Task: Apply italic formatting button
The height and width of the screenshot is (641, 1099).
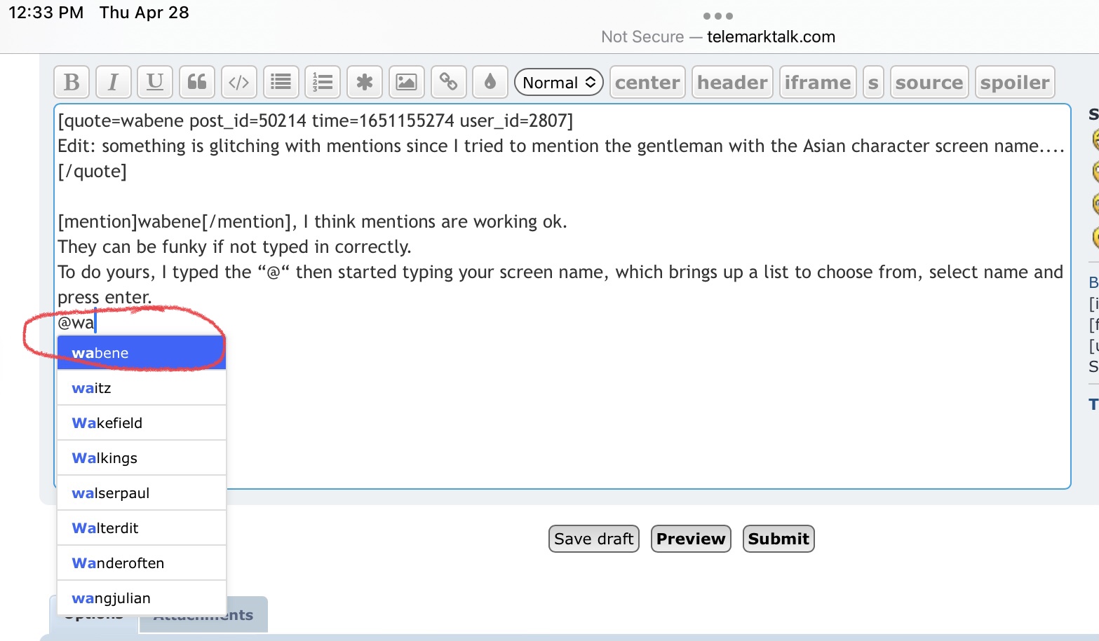Action: point(113,83)
